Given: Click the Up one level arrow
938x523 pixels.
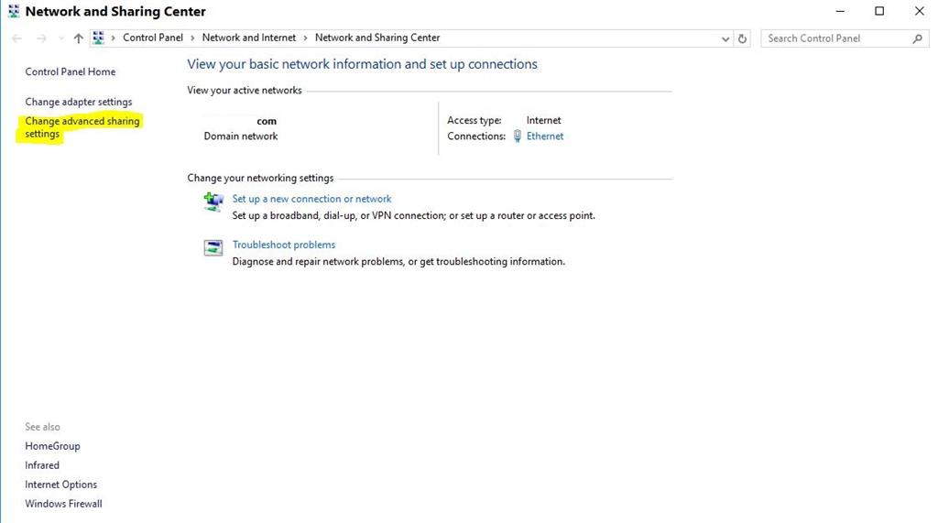Looking at the screenshot, I should click(x=78, y=38).
